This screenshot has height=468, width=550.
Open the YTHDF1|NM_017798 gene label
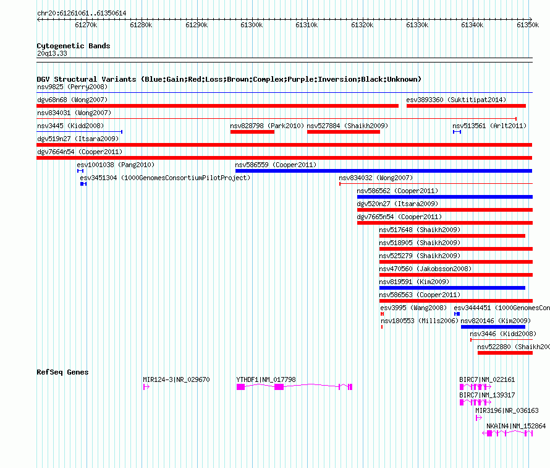pyautogui.click(x=266, y=379)
